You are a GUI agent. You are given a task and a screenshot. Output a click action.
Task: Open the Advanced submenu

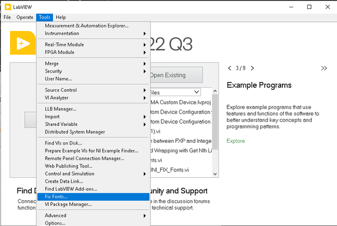pos(93,215)
